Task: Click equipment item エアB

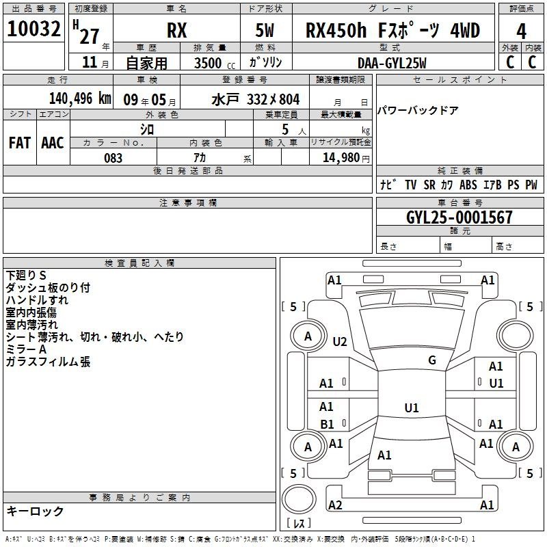Action: 492,185
